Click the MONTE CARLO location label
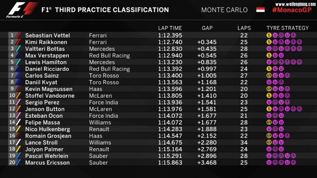317x178 pixels. pos(224,10)
